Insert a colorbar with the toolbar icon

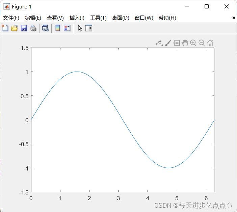[58, 28]
